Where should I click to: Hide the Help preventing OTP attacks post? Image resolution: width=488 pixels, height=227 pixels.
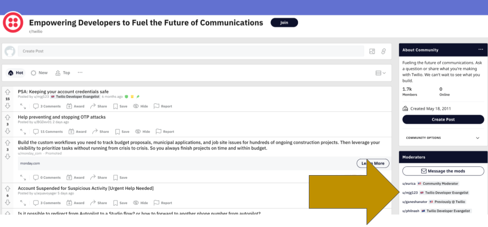(x=141, y=131)
